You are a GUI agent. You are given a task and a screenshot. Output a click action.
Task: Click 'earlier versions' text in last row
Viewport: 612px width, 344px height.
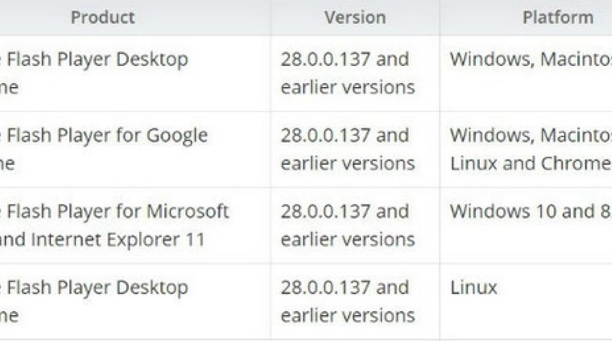tap(348, 315)
